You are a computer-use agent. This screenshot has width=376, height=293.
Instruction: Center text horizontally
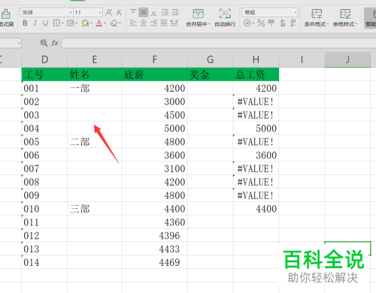144,23
